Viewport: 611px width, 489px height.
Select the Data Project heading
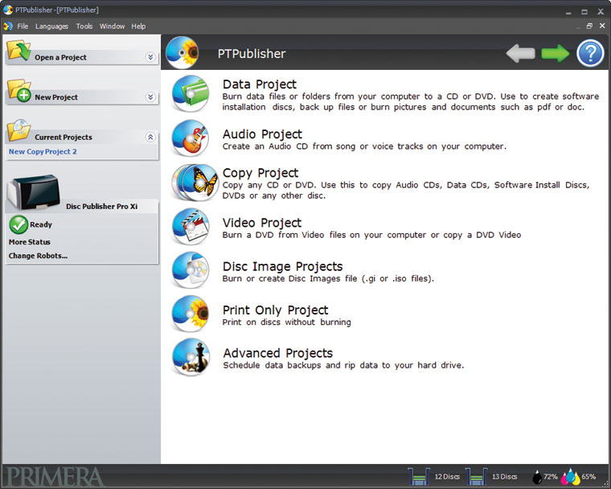coord(260,84)
